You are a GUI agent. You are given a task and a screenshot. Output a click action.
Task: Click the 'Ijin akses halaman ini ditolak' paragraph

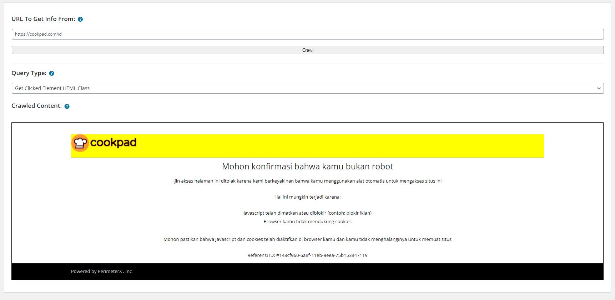(307, 181)
